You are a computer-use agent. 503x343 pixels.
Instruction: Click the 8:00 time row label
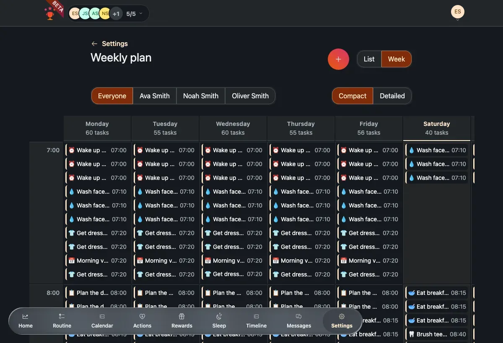(x=53, y=293)
